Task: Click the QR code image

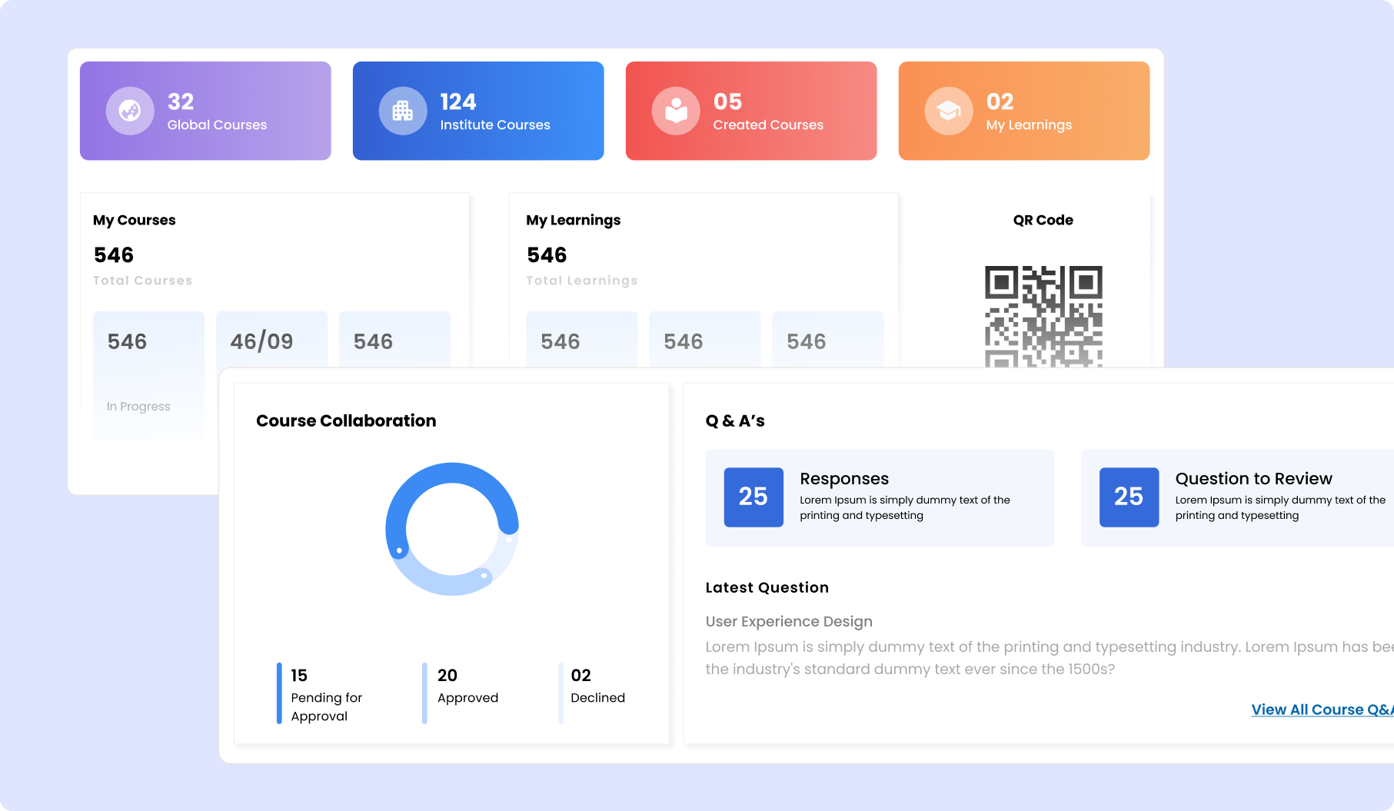Action: (1043, 316)
